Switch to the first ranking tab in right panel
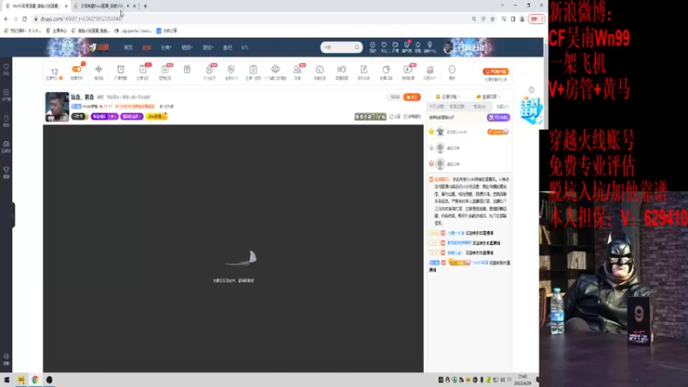The width and height of the screenshot is (688, 387). click(447, 96)
